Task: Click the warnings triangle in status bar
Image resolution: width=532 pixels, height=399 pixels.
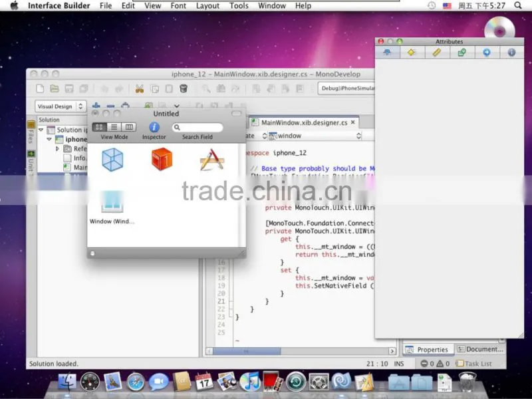Action: click(440, 364)
